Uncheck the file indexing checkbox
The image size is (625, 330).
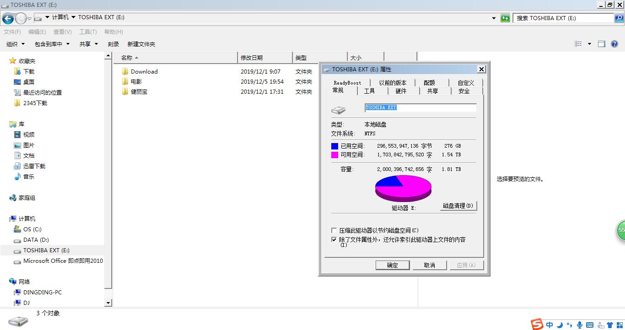[334, 240]
